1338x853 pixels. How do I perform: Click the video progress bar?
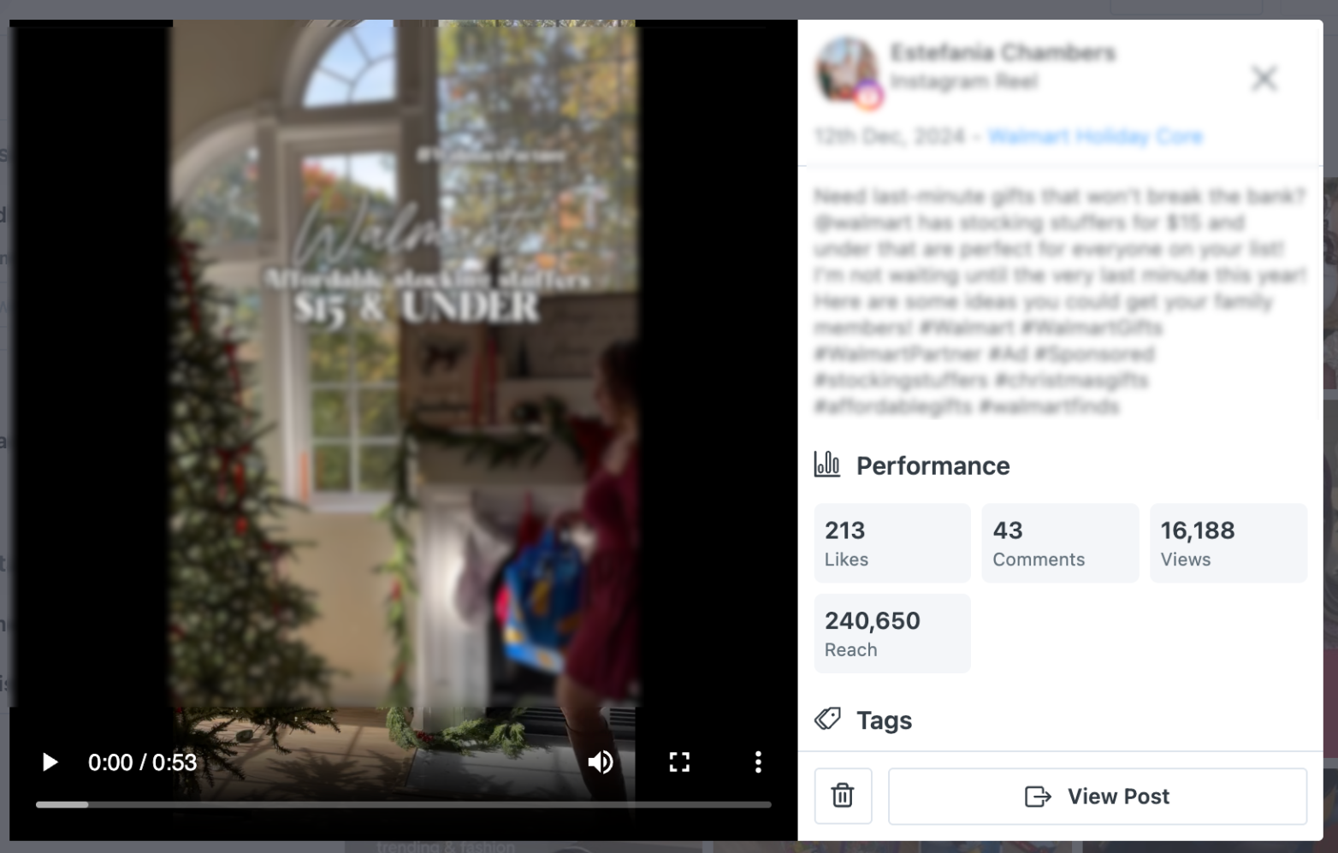pyautogui.click(x=404, y=804)
